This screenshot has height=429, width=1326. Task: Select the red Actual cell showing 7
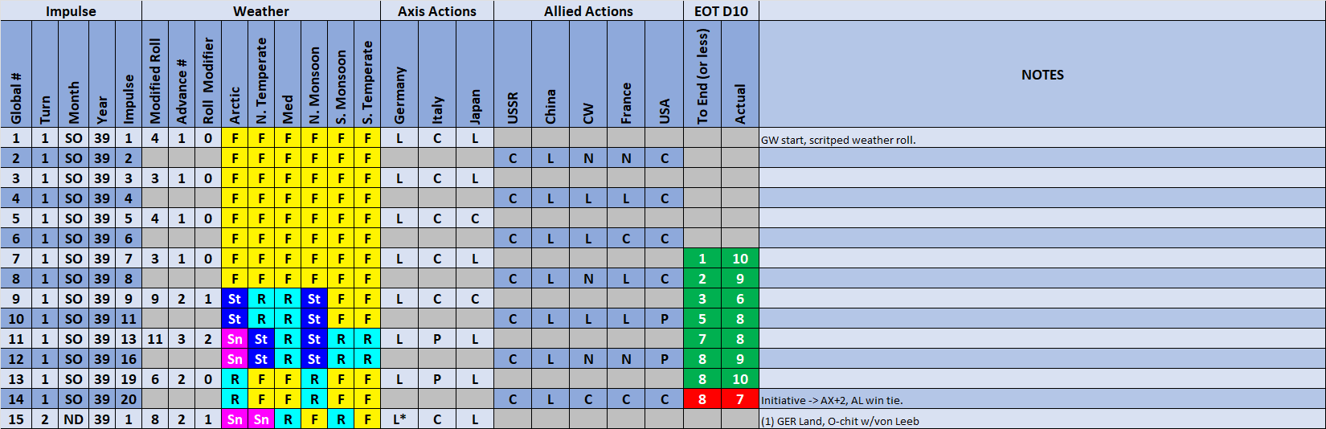(739, 399)
